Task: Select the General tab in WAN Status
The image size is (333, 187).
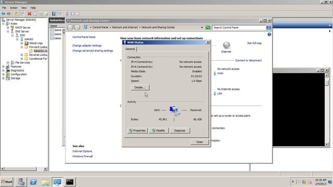Action: click(x=130, y=49)
